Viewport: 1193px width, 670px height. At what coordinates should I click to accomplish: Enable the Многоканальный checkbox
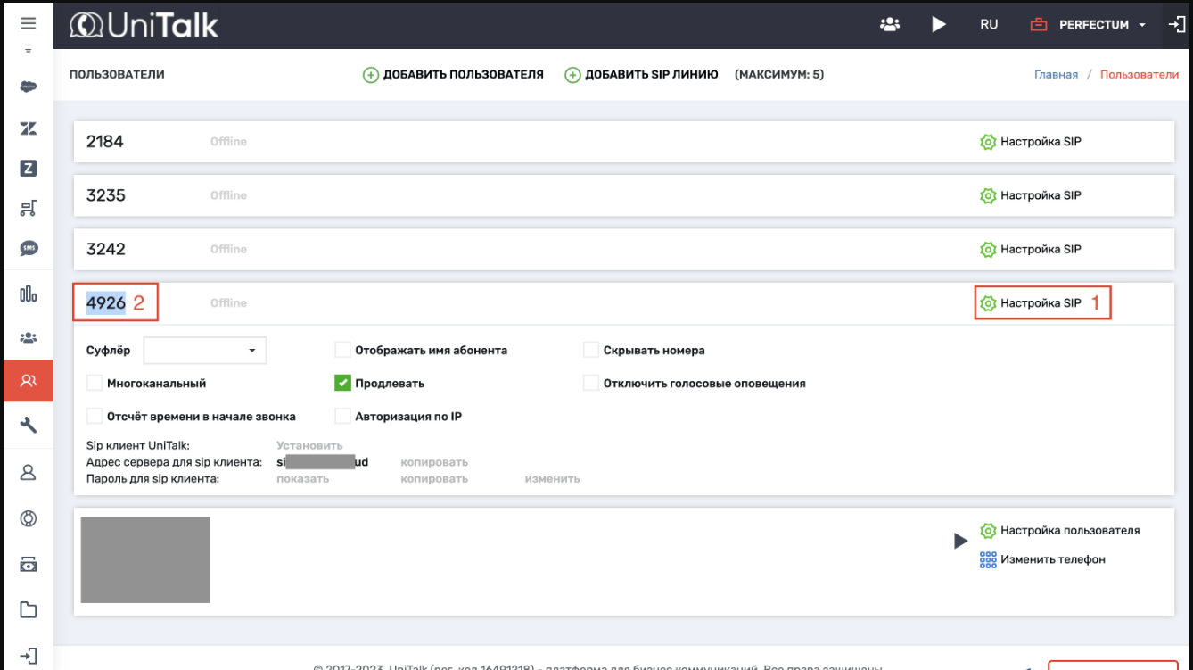[95, 384]
